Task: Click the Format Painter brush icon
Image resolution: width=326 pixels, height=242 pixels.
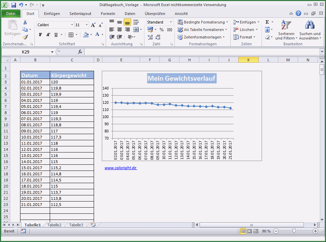Action: (25, 37)
